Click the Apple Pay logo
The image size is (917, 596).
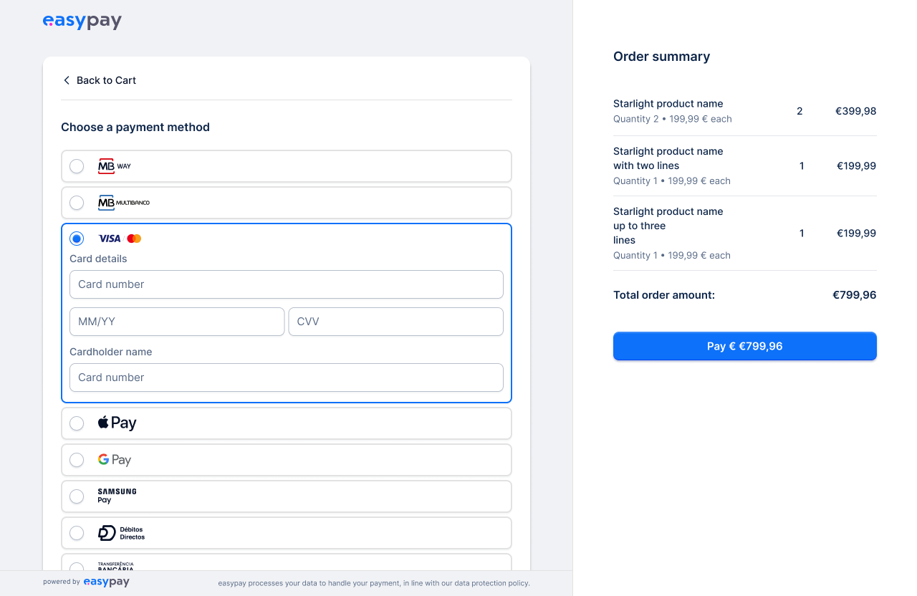pyautogui.click(x=117, y=423)
